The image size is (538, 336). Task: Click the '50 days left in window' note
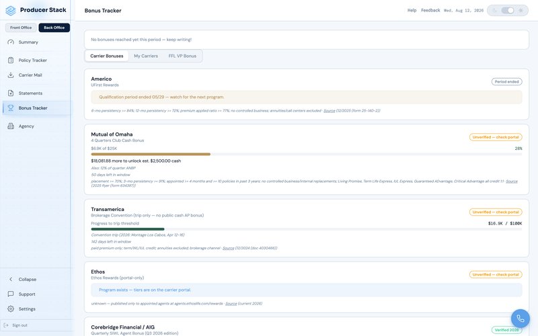[110, 175]
